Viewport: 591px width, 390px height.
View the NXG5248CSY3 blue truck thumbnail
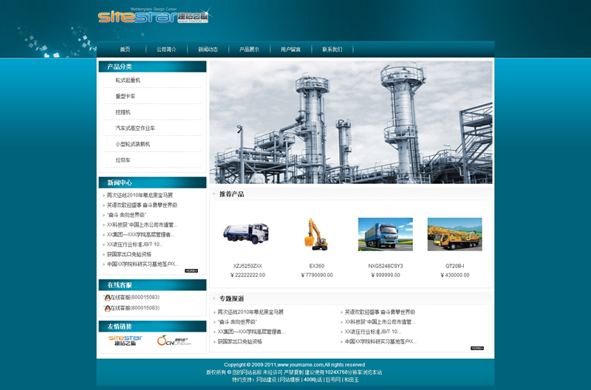click(x=385, y=233)
